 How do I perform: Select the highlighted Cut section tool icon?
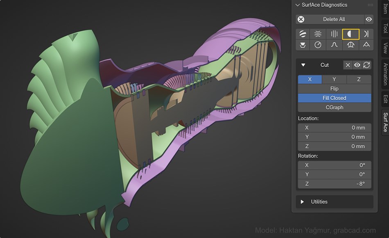[350, 34]
